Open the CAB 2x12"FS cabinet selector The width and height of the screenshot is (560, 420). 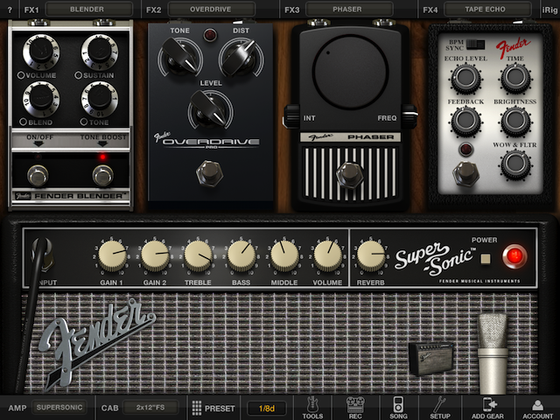[150, 408]
